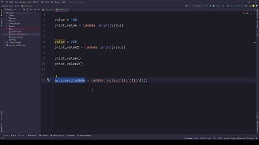Open the Terminal tool window button
The width and height of the screenshot is (259, 145).
pos(43,136)
